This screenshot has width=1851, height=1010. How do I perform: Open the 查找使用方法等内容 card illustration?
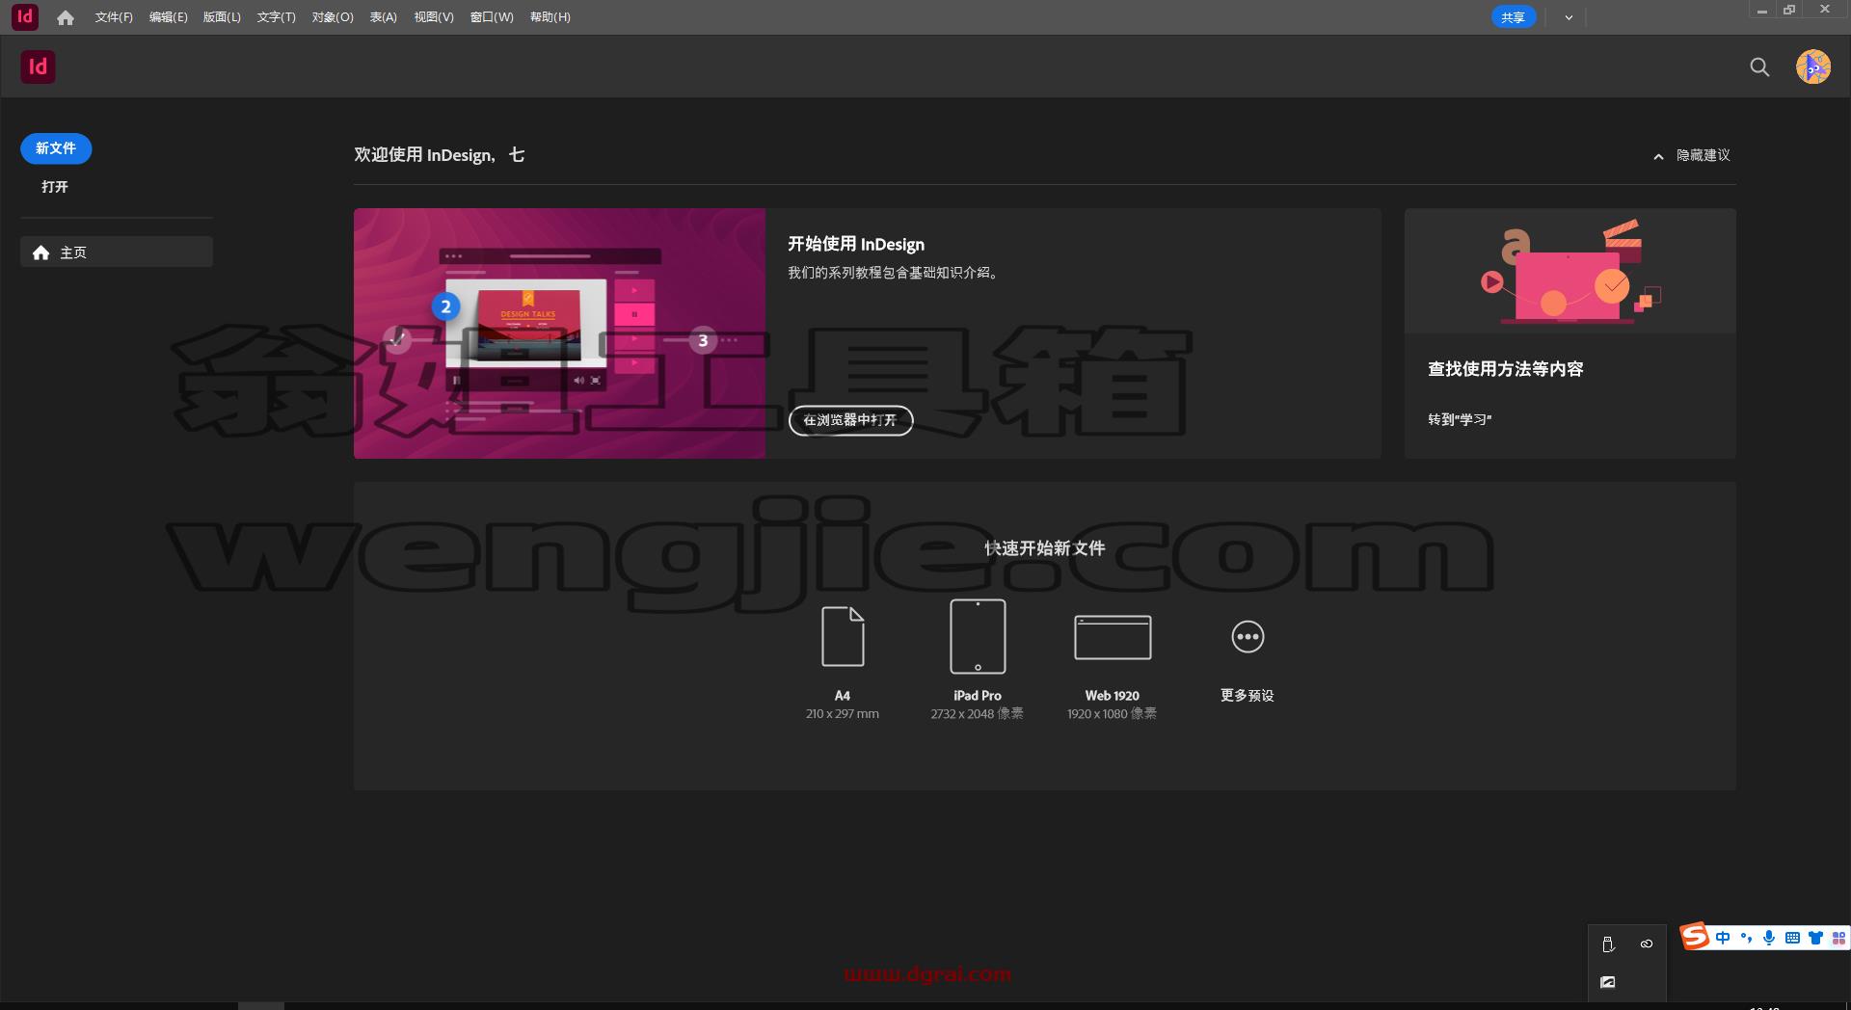click(1569, 272)
